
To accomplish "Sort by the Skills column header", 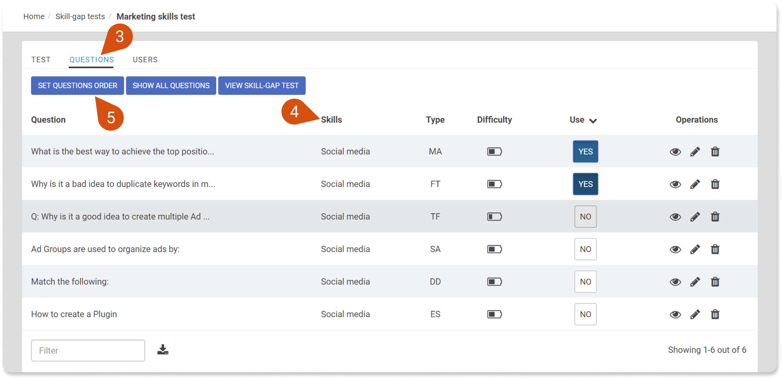I will 331,120.
